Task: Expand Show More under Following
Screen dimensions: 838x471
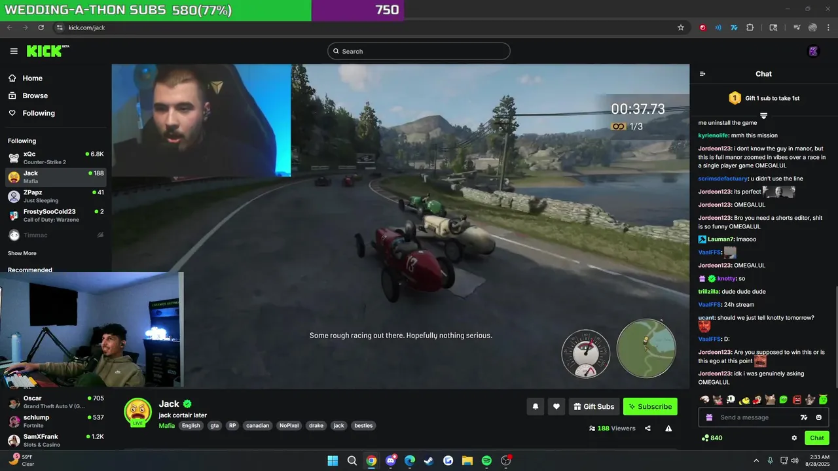Action: (x=22, y=253)
